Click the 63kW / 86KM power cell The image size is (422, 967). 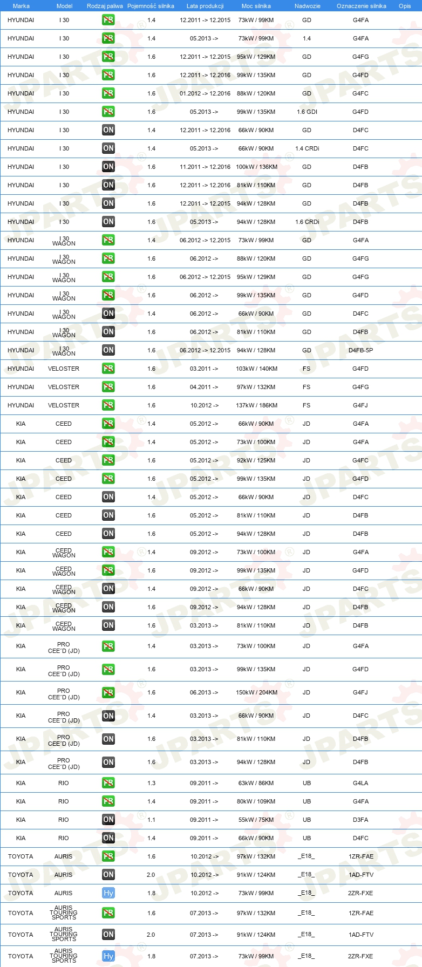click(256, 783)
